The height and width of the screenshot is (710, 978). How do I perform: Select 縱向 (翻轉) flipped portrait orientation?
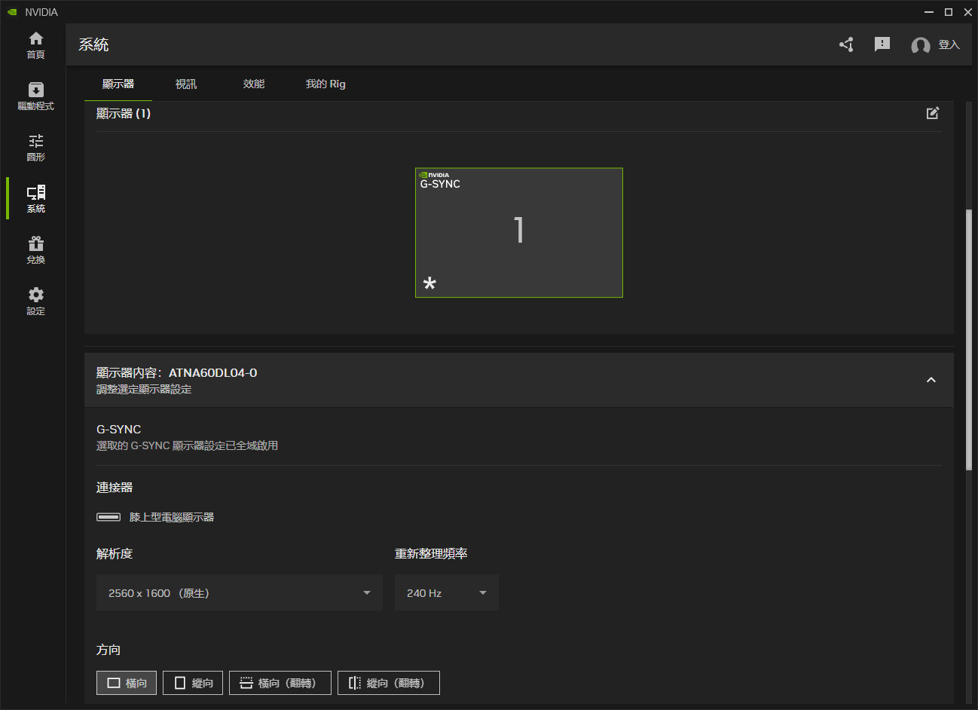click(x=389, y=683)
